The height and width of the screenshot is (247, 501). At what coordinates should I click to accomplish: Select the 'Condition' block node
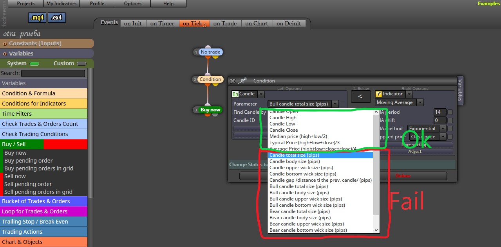click(x=210, y=79)
